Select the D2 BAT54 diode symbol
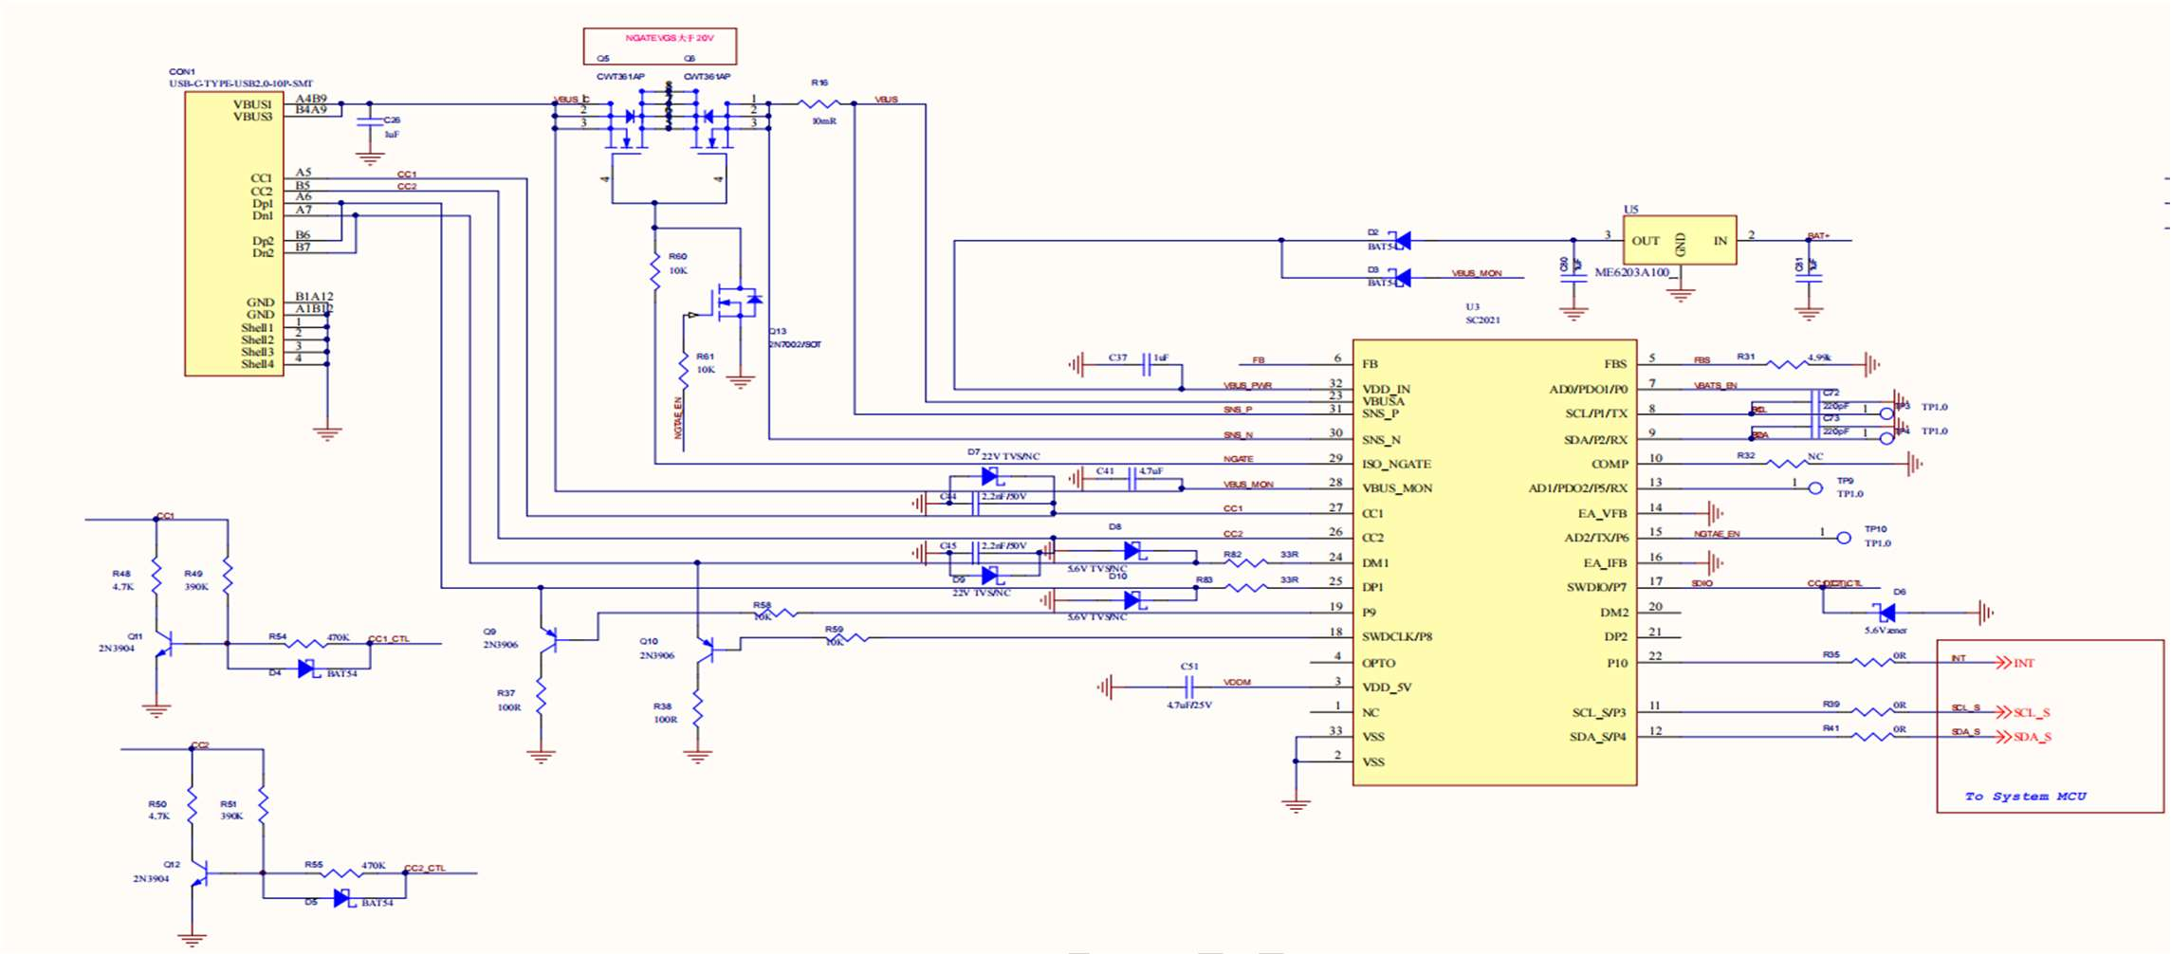 [x=1400, y=241]
